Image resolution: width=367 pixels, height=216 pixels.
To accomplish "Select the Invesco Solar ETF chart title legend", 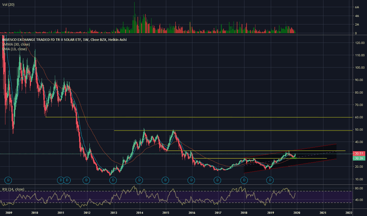I will pyautogui.click(x=64, y=40).
